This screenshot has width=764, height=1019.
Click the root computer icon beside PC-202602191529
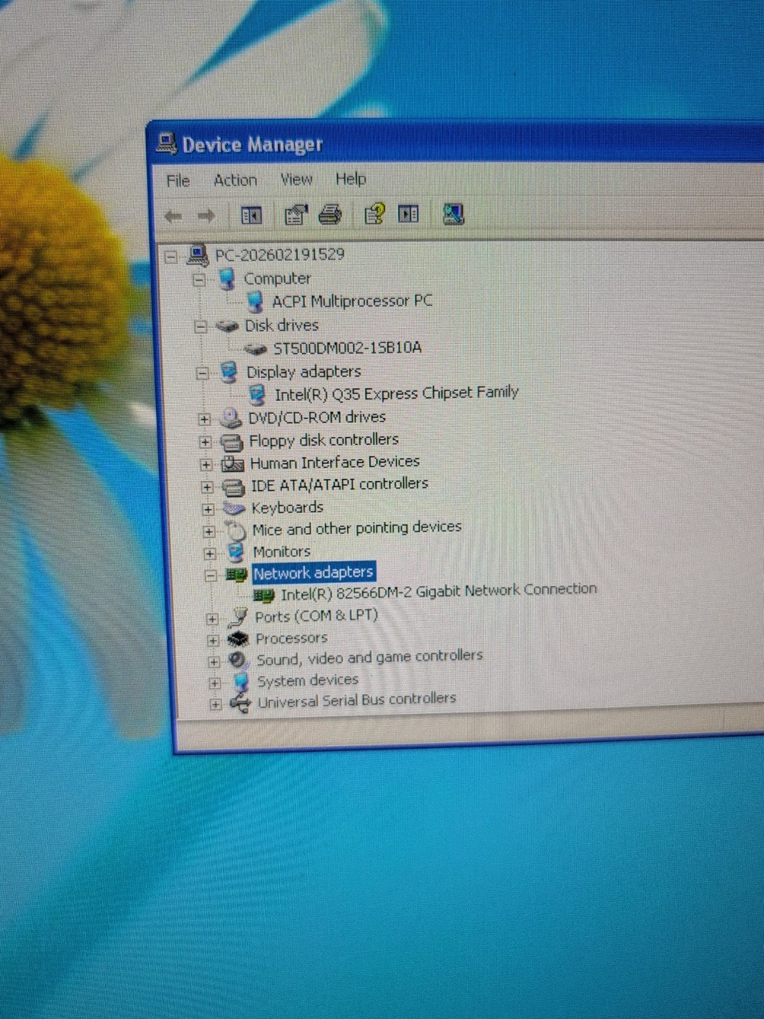coord(198,256)
